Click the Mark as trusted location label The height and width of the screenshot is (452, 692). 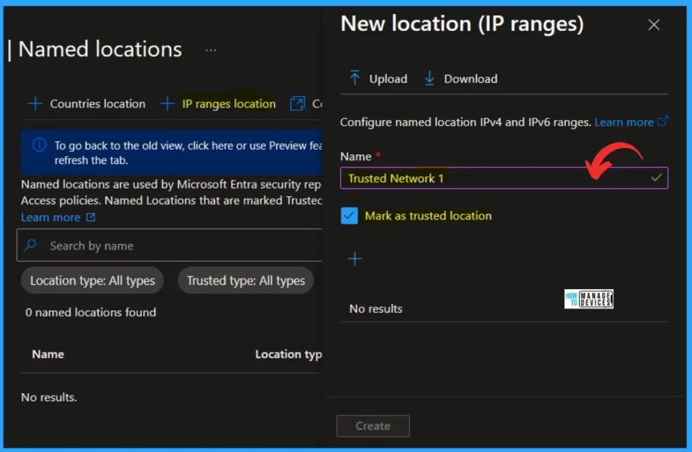pos(428,216)
